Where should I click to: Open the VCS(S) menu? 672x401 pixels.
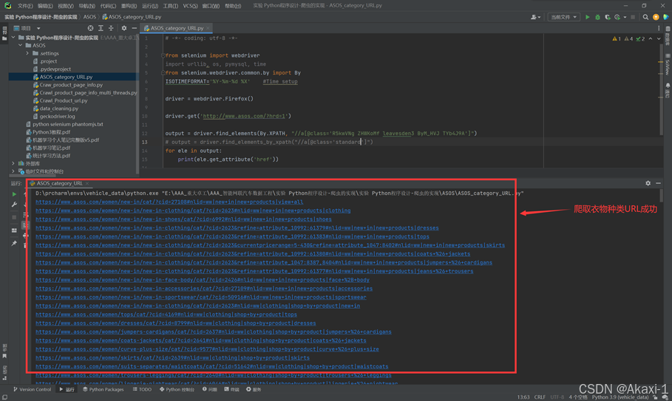[x=190, y=6]
